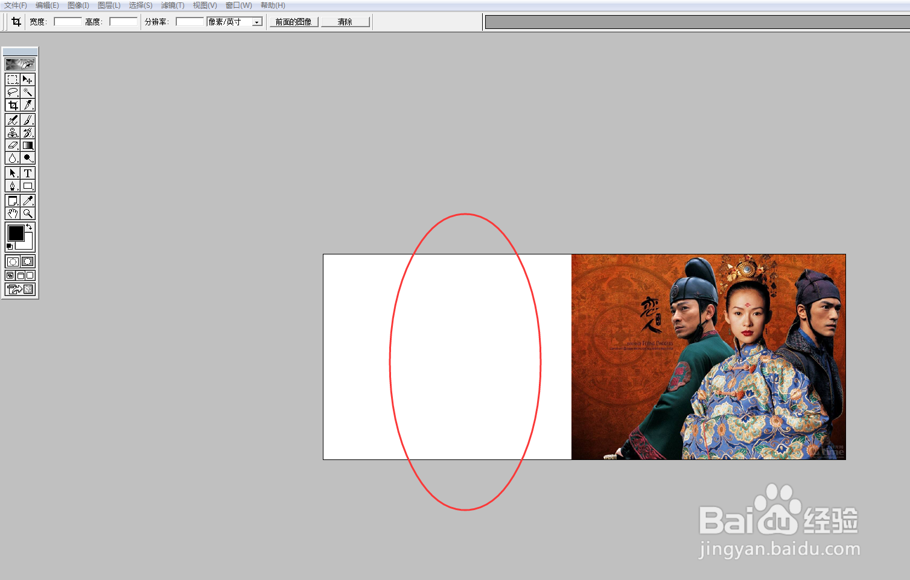Open the 图像(I) menu
Viewport: 910px width, 580px height.
78,5
